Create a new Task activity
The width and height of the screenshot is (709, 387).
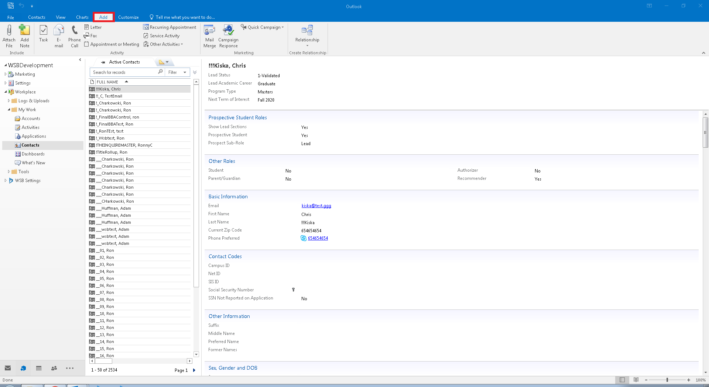pyautogui.click(x=43, y=34)
